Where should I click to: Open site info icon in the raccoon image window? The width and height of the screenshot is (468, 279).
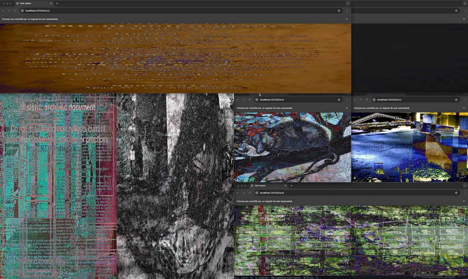pyautogui.click(x=257, y=100)
